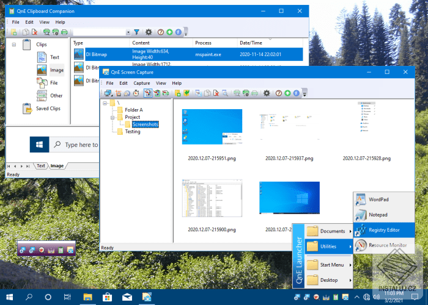Open the Capture menu in Screen Capture
428x305 pixels.
(142, 83)
